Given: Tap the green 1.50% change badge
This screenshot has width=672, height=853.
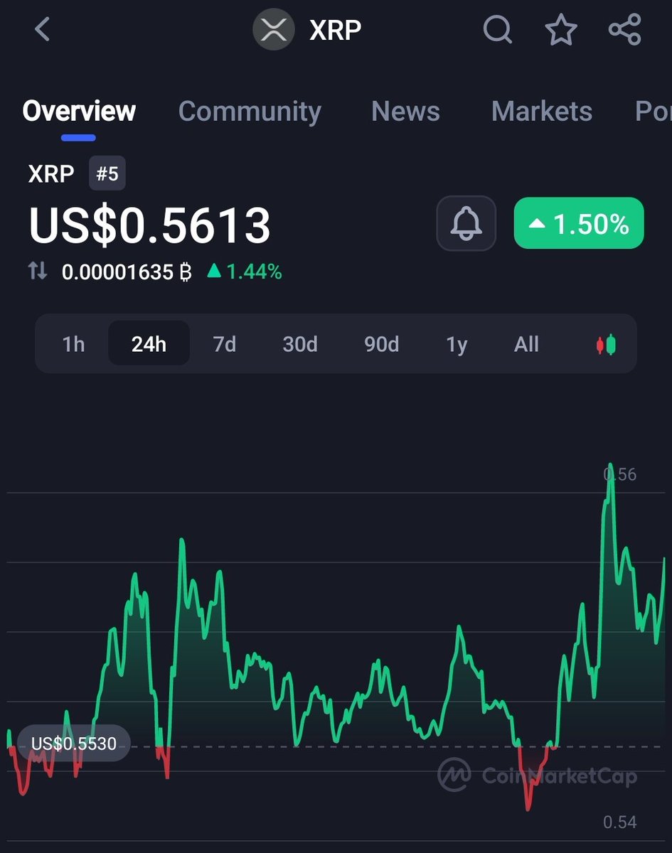Looking at the screenshot, I should pyautogui.click(x=578, y=223).
